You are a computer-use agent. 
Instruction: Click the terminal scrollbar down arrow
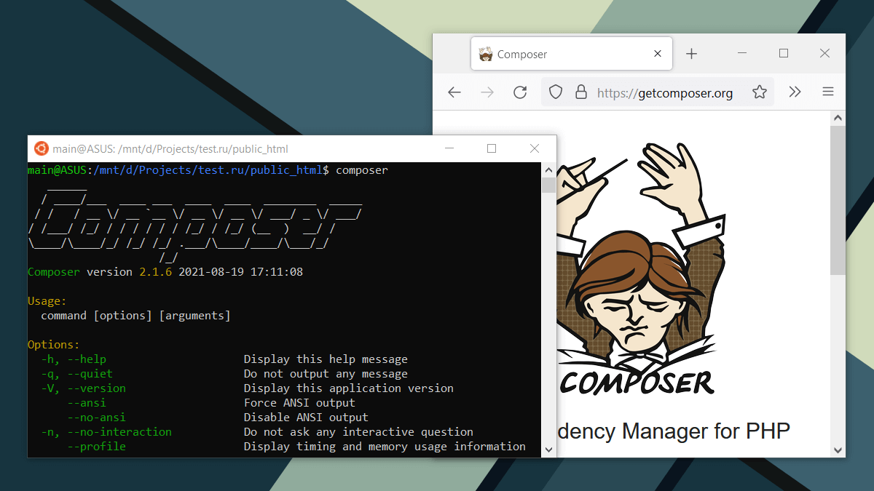pos(548,450)
